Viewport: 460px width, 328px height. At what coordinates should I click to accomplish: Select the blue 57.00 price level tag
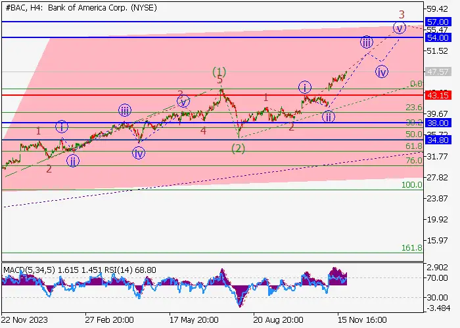coord(438,22)
